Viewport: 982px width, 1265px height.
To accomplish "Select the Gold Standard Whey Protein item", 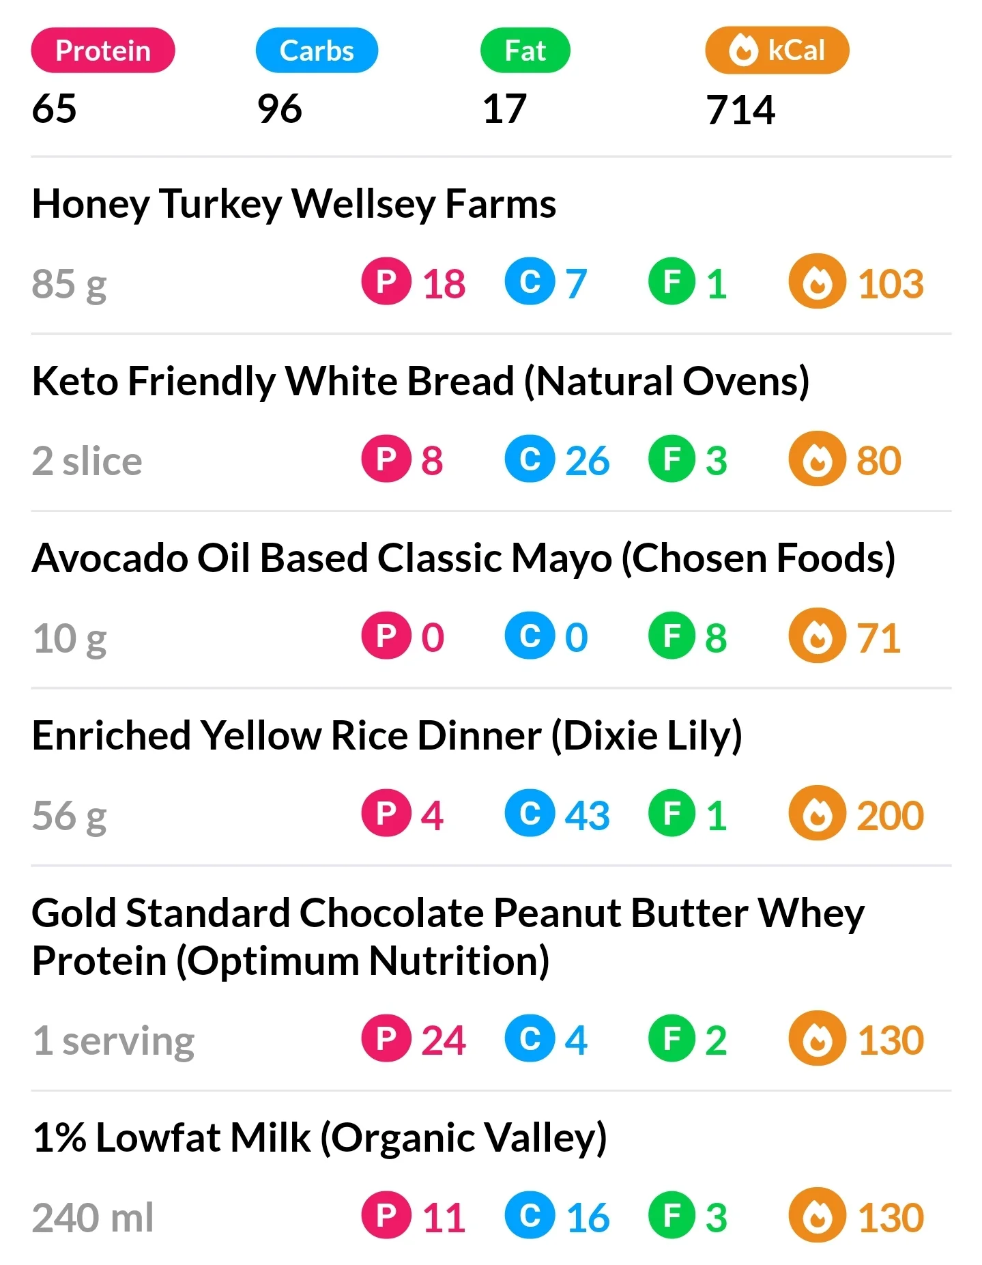I will 448,936.
